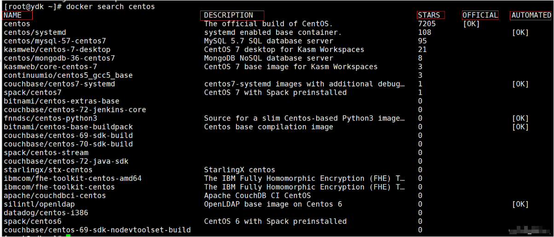Screen dimensions: 554x237
Task: Select the spack/centos6 image name
Action: (33, 221)
